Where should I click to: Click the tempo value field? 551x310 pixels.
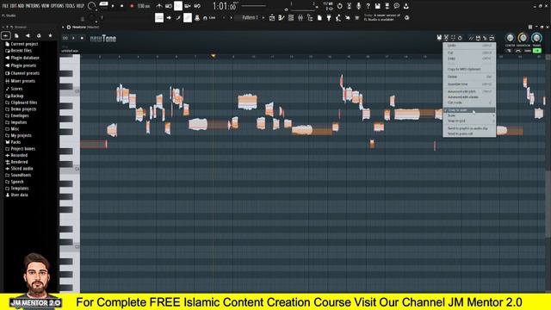click(144, 6)
